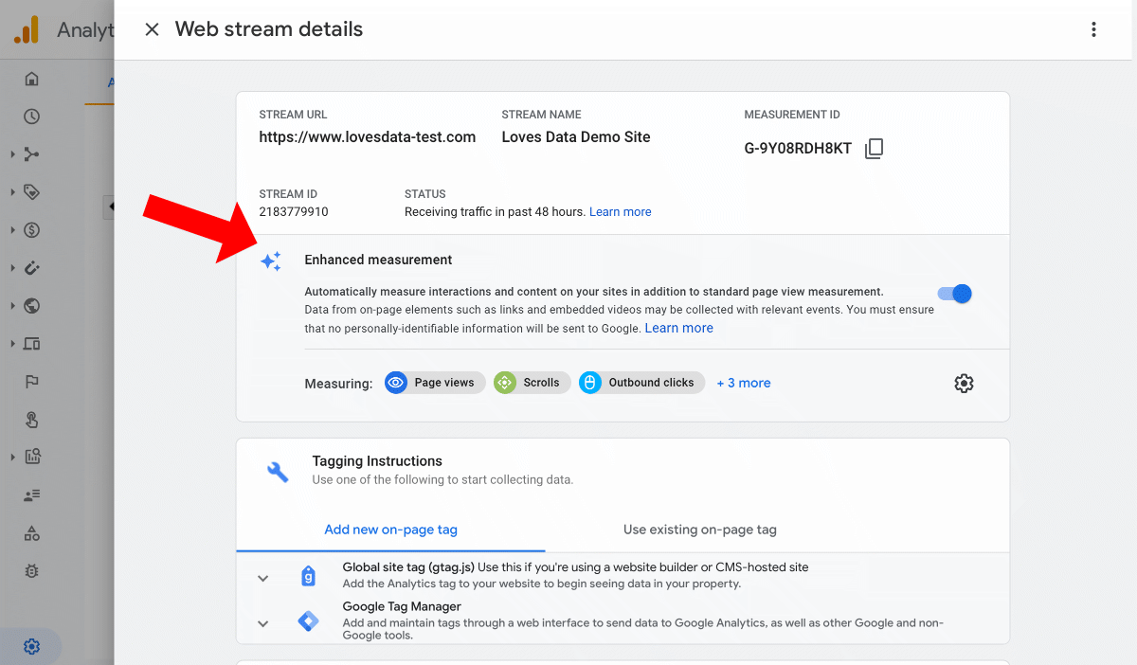Viewport: 1137px width, 665px height.
Task: Open the Enhanced measurement settings gear
Action: (x=964, y=383)
